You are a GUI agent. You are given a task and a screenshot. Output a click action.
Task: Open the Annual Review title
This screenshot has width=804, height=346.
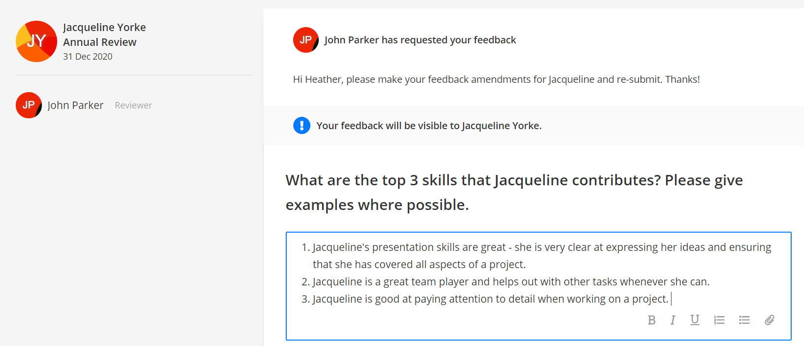pyautogui.click(x=100, y=42)
